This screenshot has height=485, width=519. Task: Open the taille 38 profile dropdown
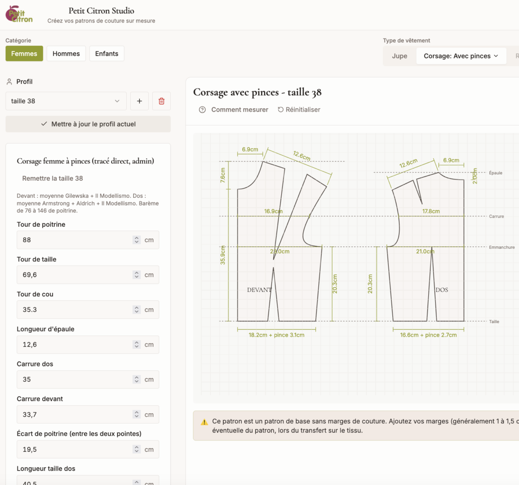tap(66, 101)
